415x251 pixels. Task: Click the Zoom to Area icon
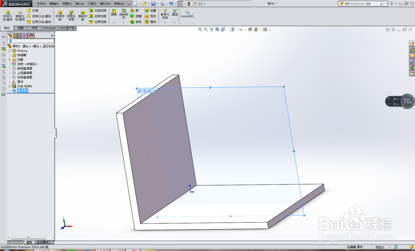(x=206, y=29)
